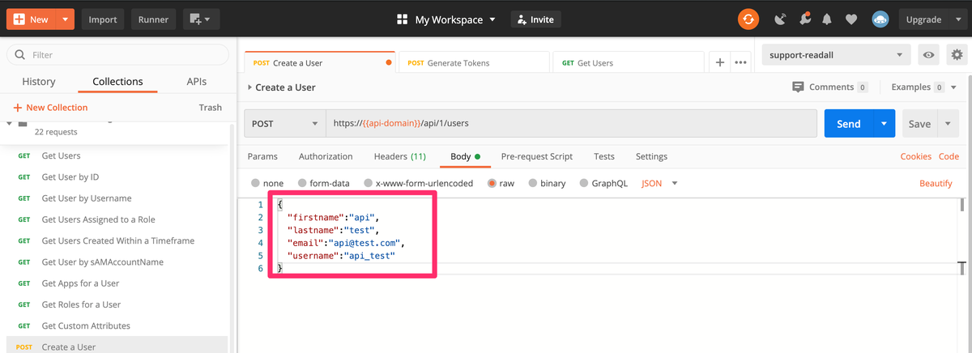Switch to the APIs sidebar tab
This screenshot has width=972, height=353.
[x=196, y=82]
